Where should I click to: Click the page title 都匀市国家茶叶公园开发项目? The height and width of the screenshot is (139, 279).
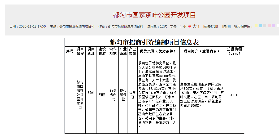154,15
